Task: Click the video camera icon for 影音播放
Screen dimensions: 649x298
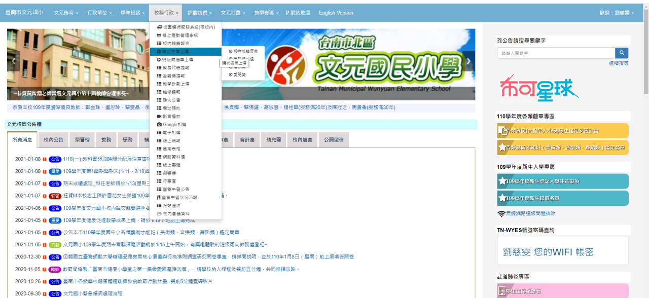Action: pos(159,117)
